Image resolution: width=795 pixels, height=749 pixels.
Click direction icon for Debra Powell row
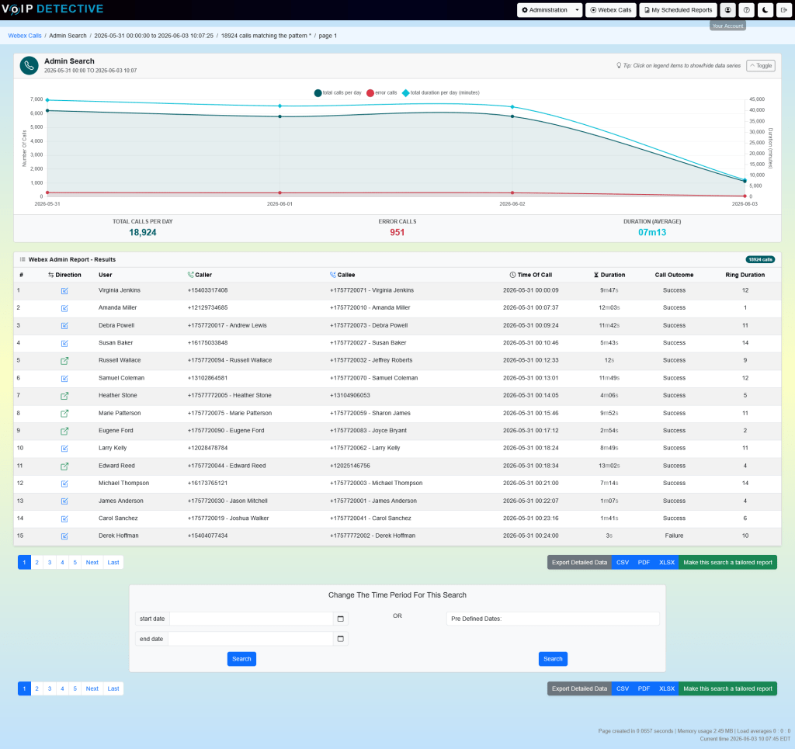[x=64, y=326]
